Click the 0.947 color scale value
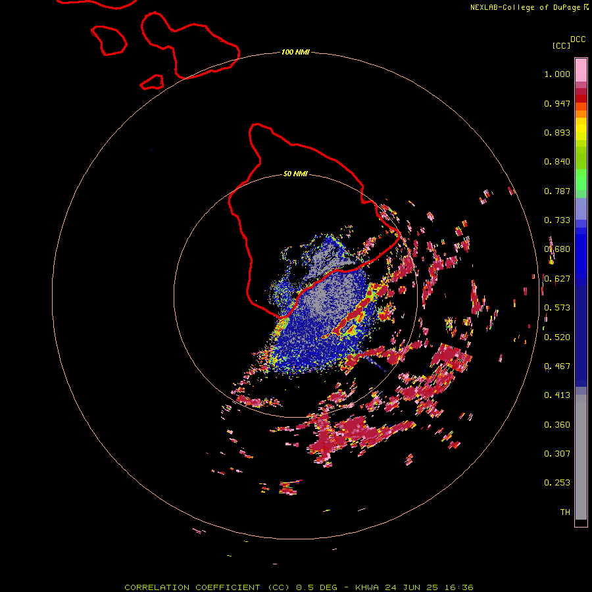Image resolution: width=592 pixels, height=592 pixels. [x=557, y=103]
